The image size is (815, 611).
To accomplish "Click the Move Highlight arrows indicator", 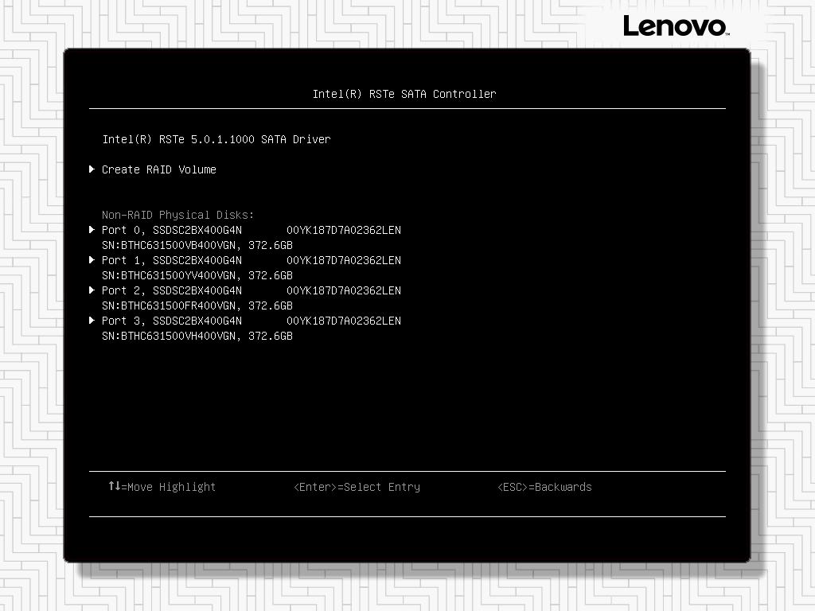I will 115,487.
